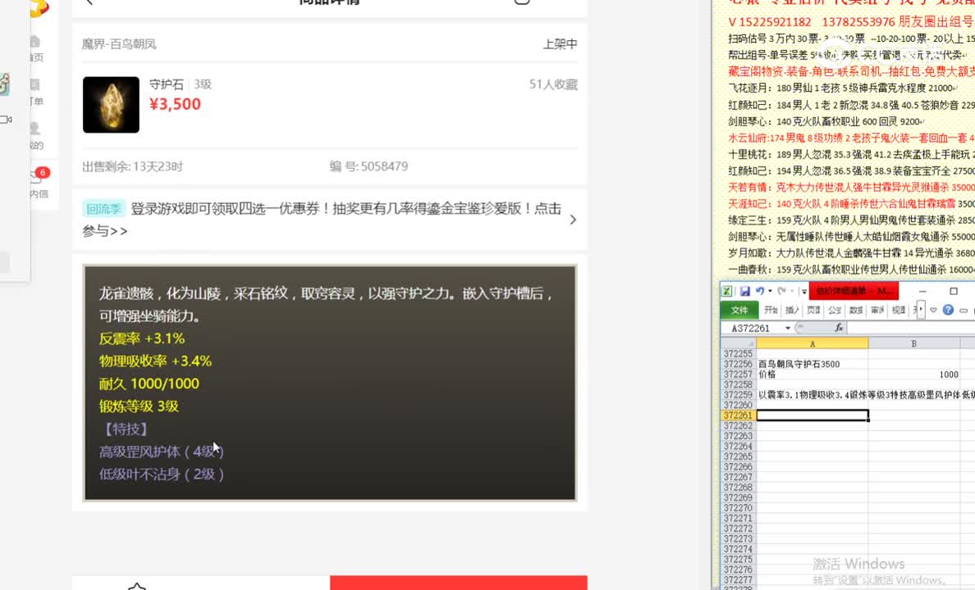Click the fx Insert Function icon

click(x=839, y=328)
